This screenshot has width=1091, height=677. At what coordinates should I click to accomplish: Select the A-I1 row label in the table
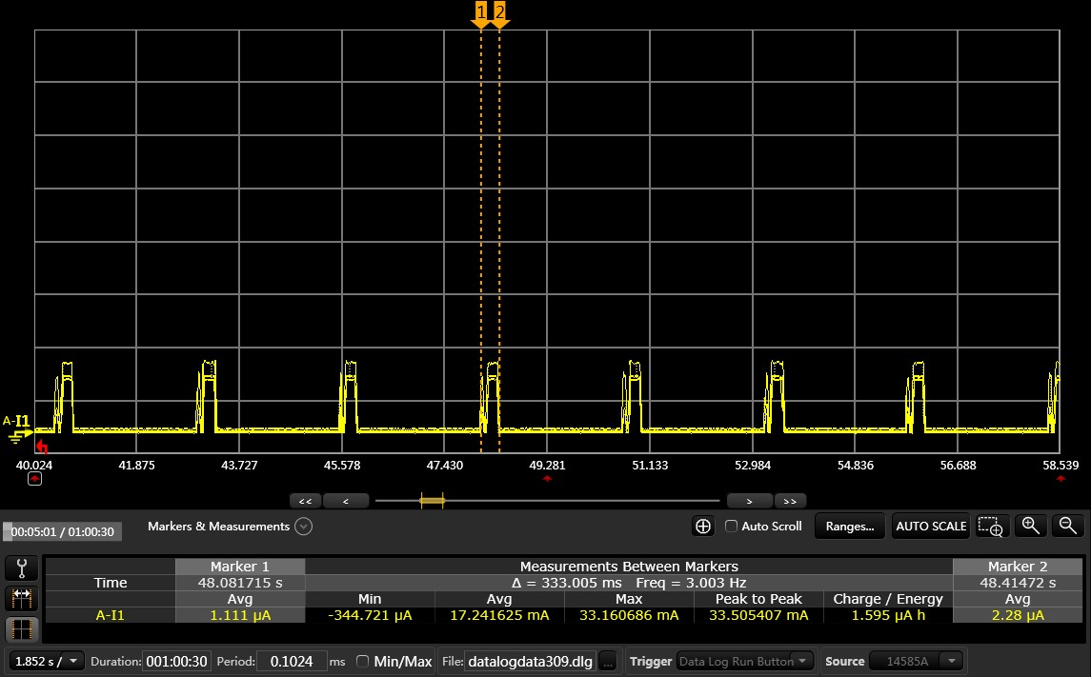(x=110, y=615)
